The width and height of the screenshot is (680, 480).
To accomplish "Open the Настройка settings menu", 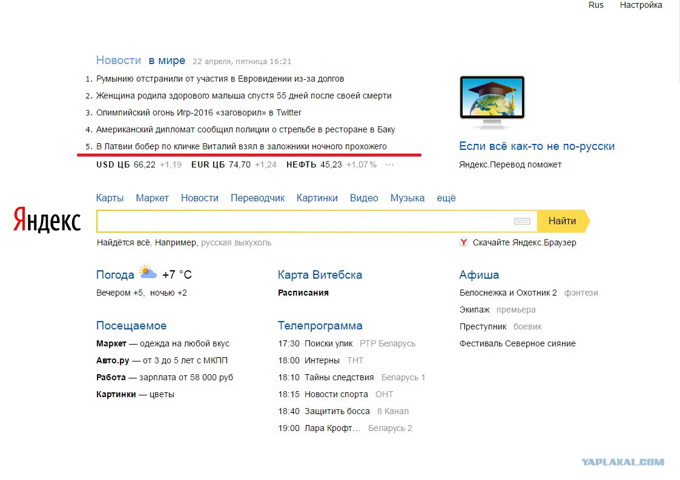I will coord(641,5).
